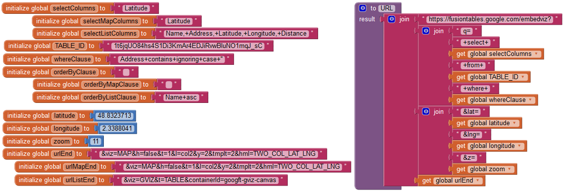The image size is (564, 192).
Task: Click the variable name field selectMapColumns
Action: pos(111,21)
